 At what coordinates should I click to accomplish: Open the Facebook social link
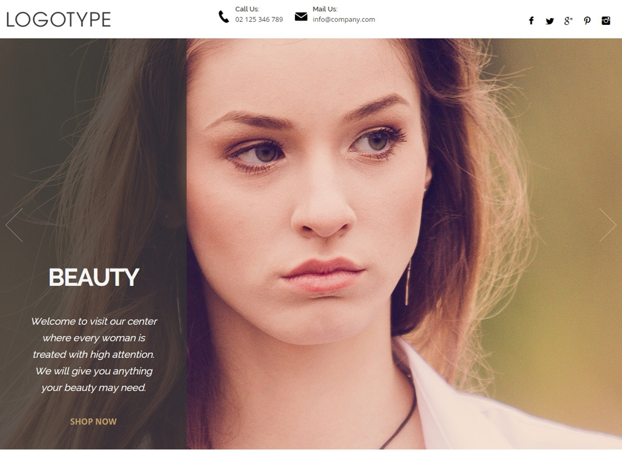click(x=531, y=21)
